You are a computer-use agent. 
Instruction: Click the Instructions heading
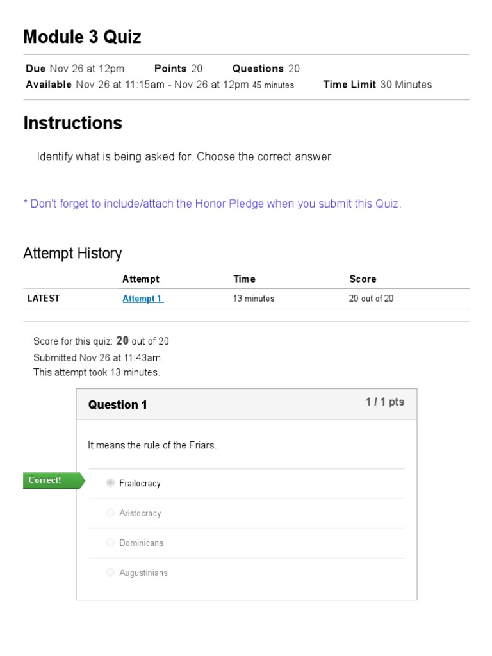pyautogui.click(x=73, y=123)
